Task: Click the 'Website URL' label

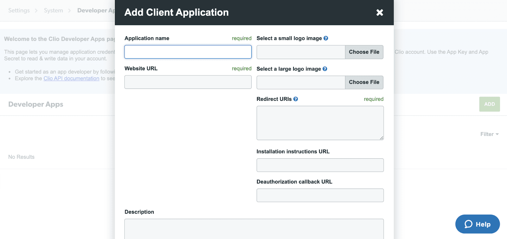Action: coord(141,68)
